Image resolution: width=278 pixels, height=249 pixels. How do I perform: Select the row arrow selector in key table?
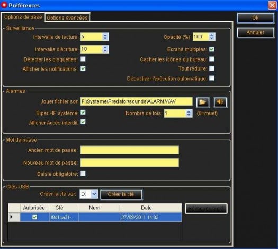(14, 217)
